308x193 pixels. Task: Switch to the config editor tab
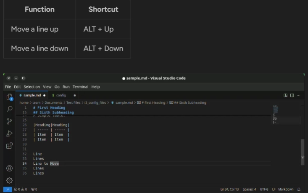pyautogui.click(x=61, y=95)
